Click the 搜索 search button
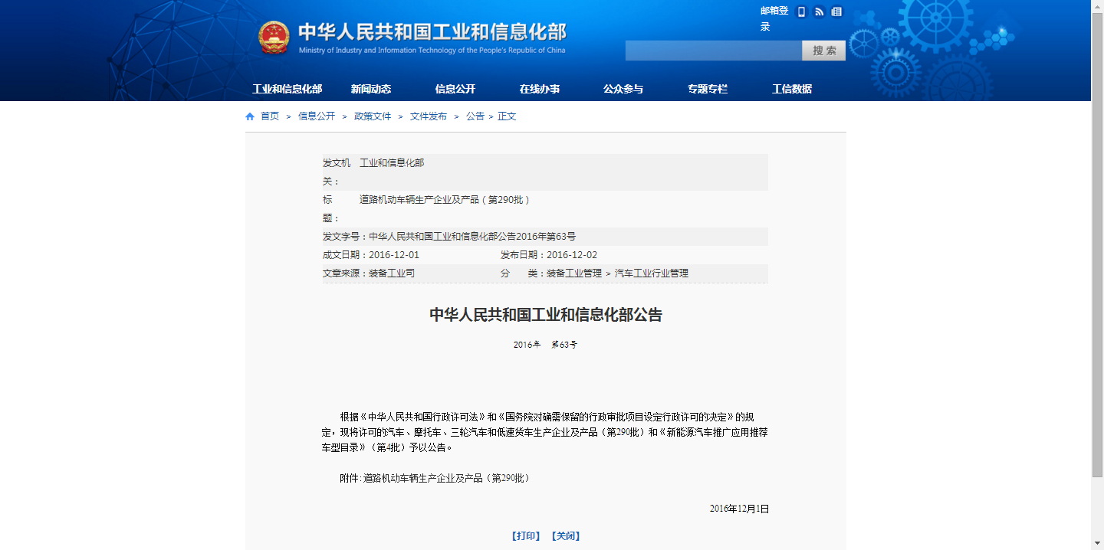 click(x=824, y=51)
